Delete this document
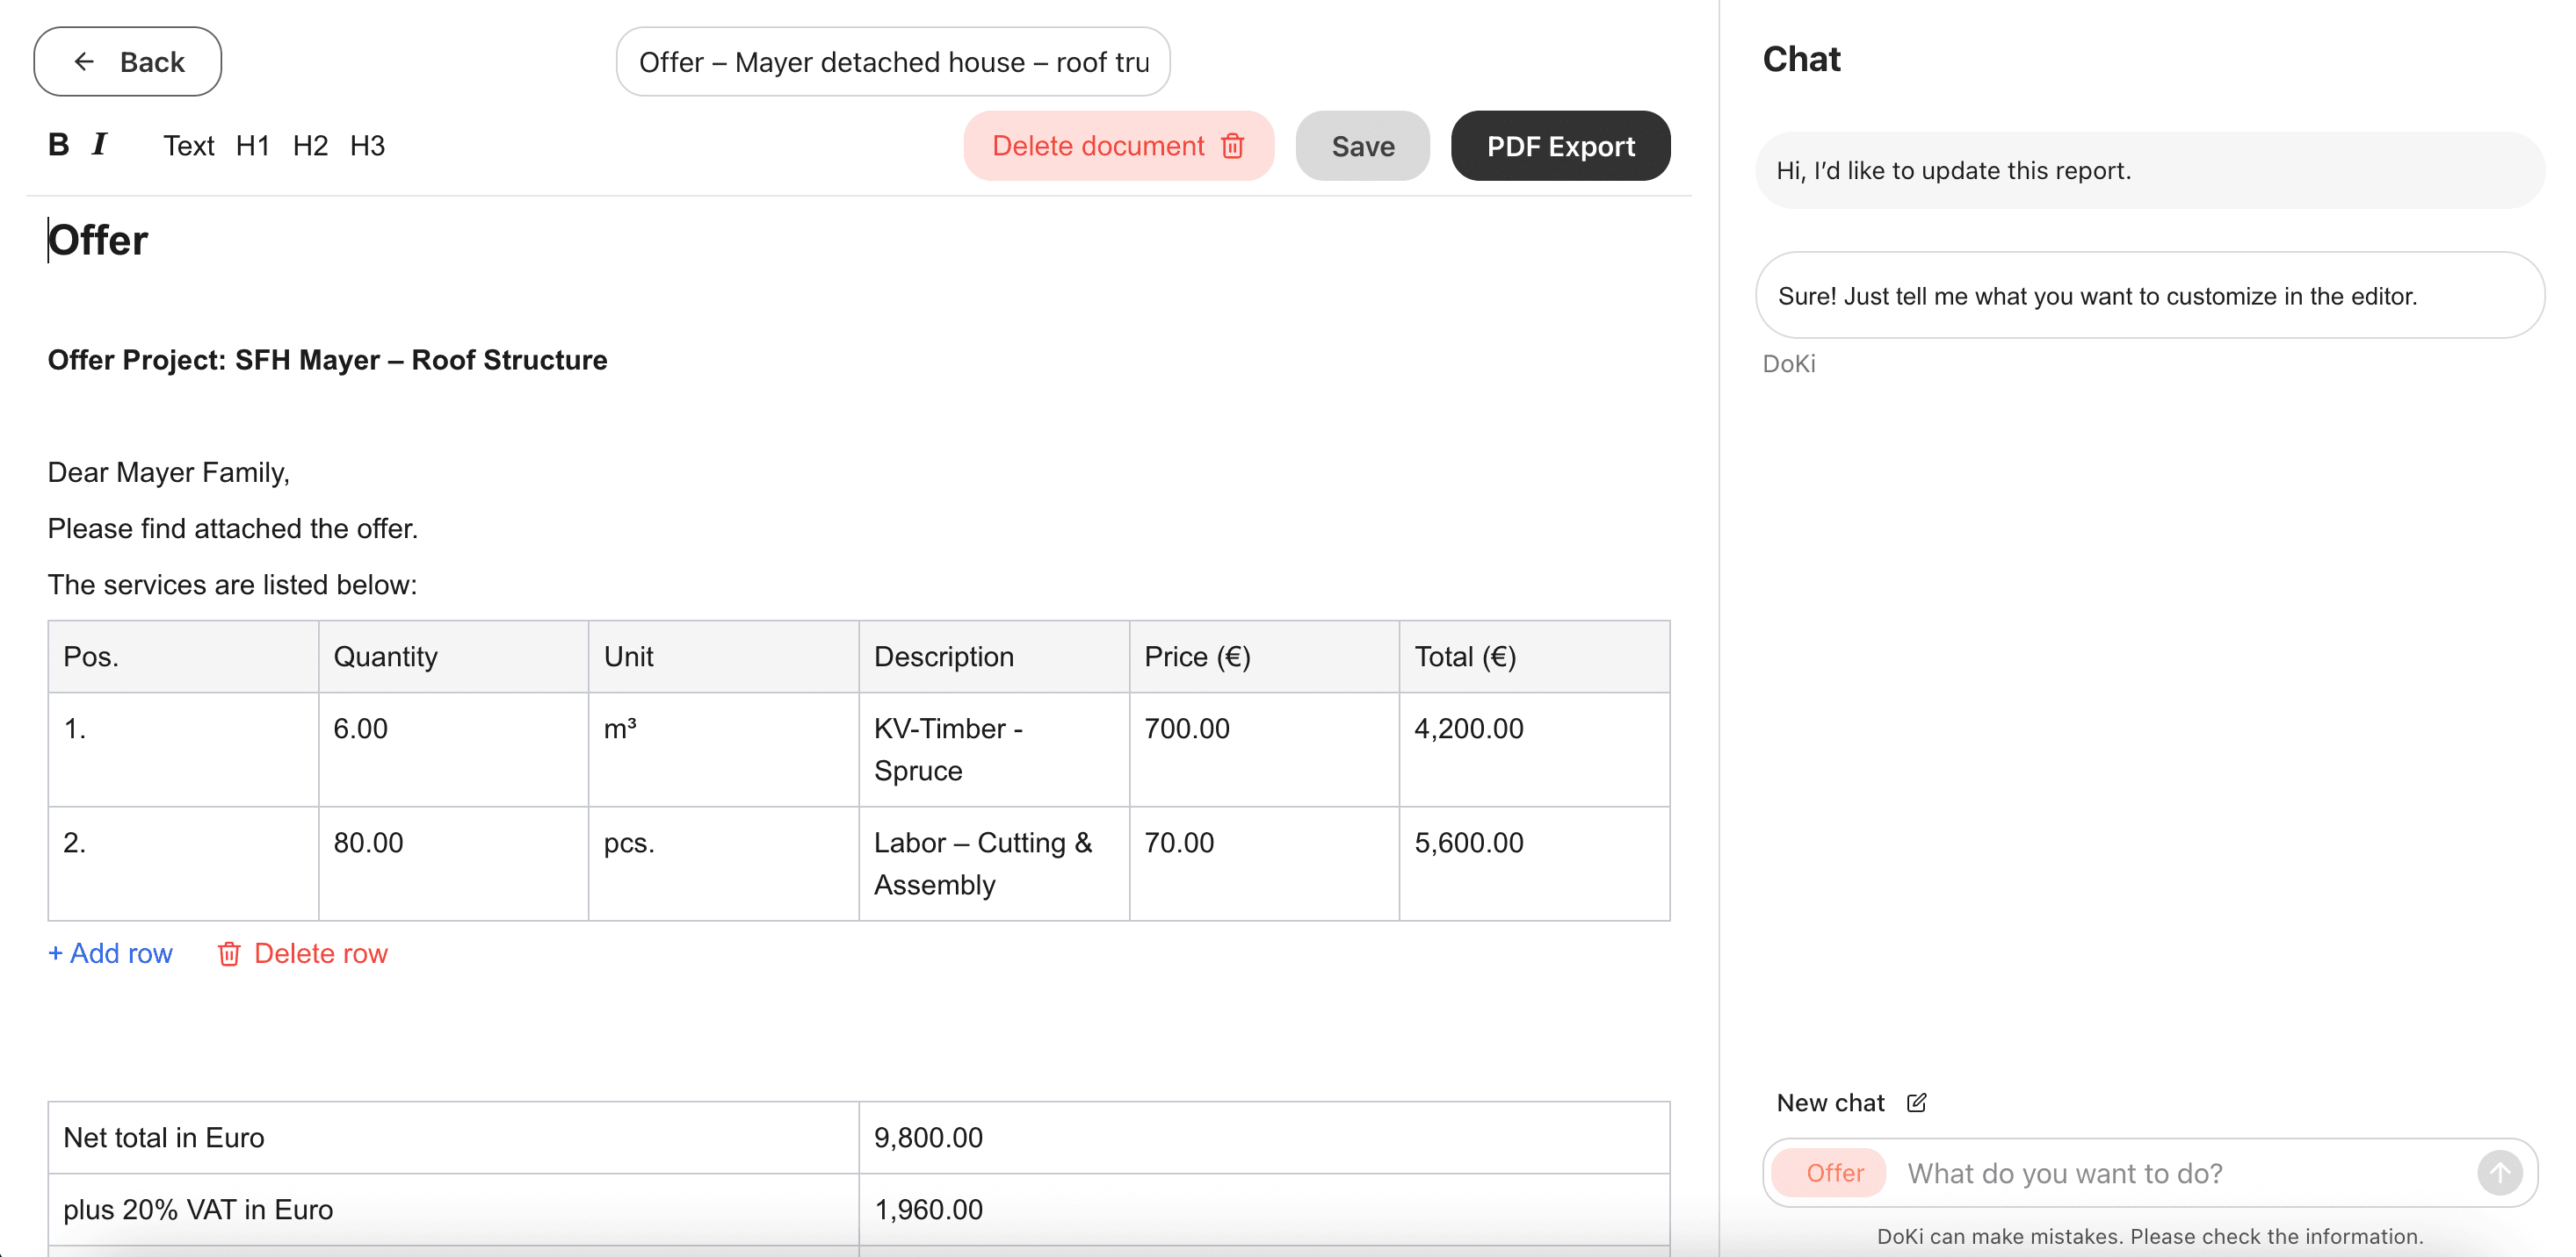Screen dimensions: 2576x1257 pyautogui.click(x=1098, y=146)
